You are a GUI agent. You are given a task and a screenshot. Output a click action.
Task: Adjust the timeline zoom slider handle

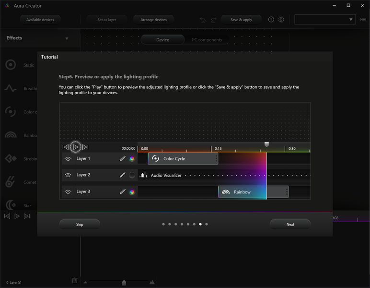tap(124, 283)
